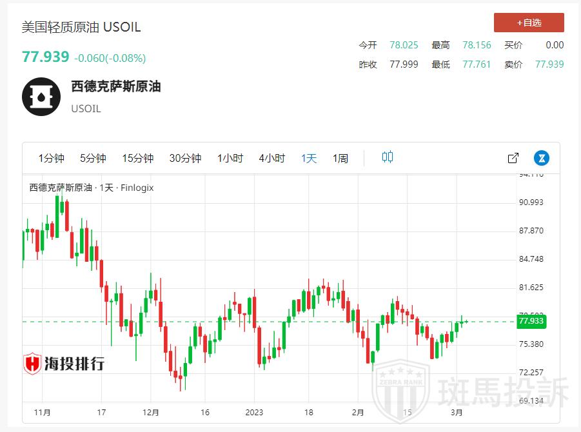Image resolution: width=581 pixels, height=432 pixels.
Task: Click the 3月 date axis label
Action: click(457, 413)
